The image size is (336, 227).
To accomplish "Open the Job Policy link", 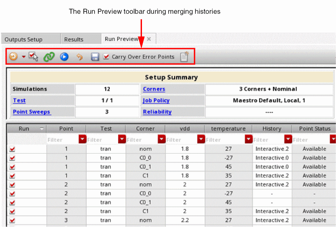I will point(156,100).
